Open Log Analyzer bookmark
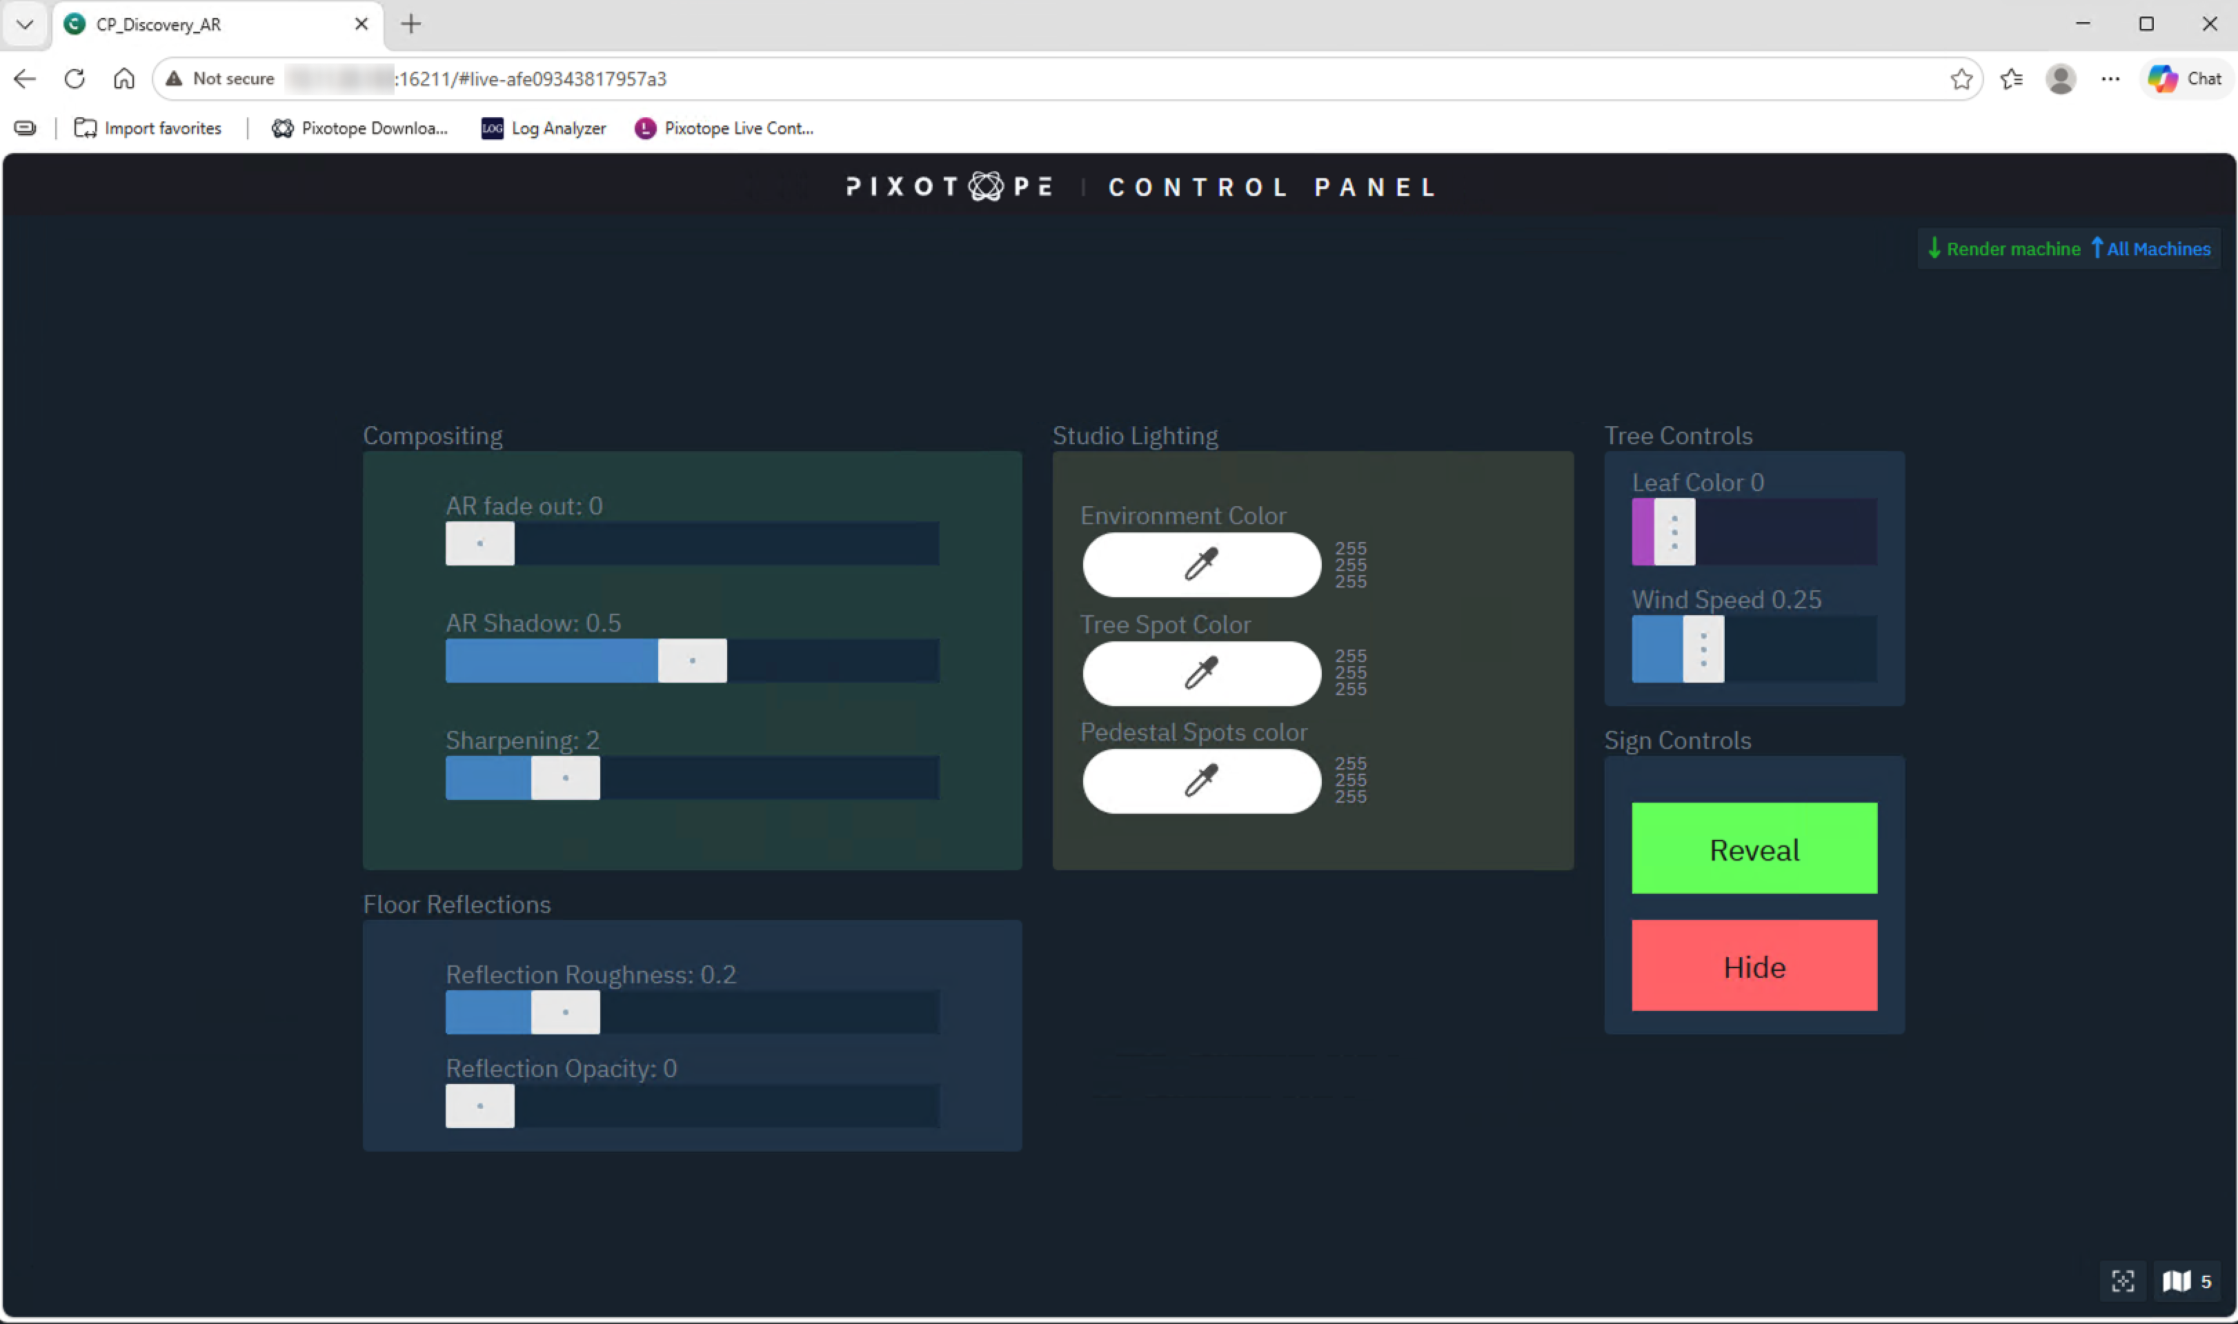 click(x=544, y=128)
